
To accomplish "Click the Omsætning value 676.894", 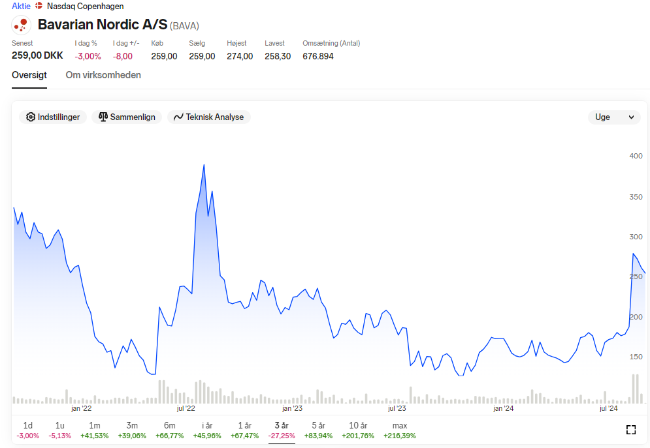I will point(318,56).
